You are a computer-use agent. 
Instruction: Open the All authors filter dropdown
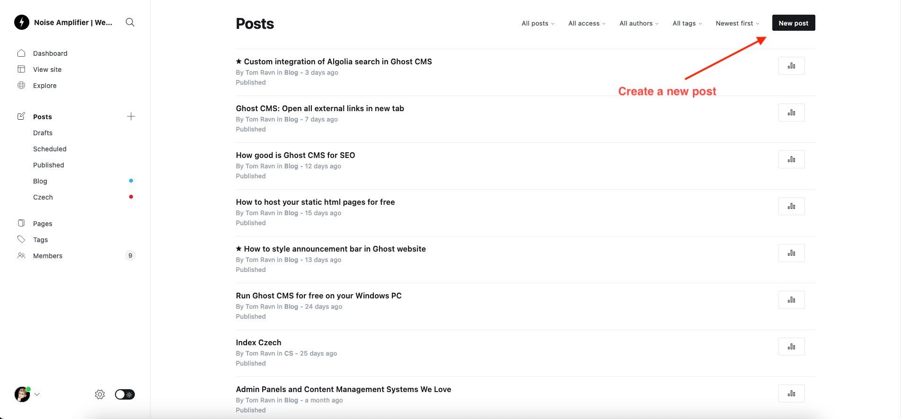tap(639, 23)
